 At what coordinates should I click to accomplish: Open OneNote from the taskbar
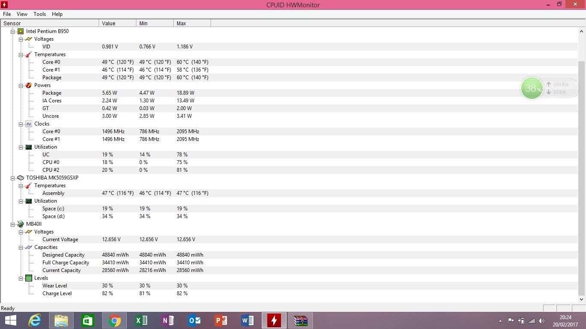point(168,320)
